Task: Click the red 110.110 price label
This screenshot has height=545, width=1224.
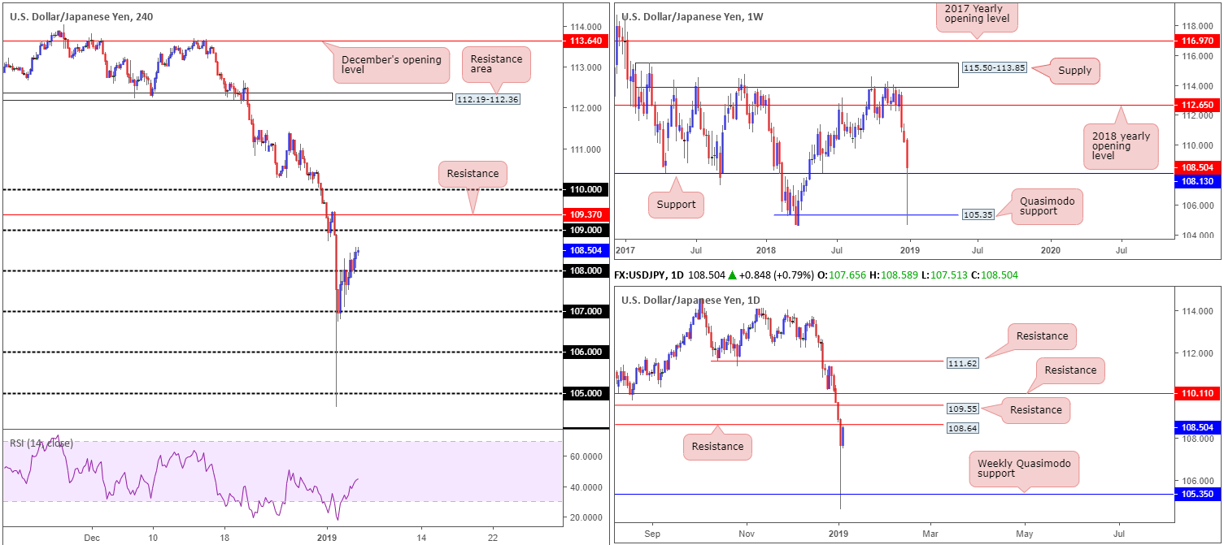Action: click(1199, 393)
